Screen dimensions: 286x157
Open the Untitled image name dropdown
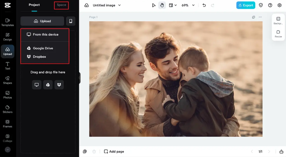[107, 5]
